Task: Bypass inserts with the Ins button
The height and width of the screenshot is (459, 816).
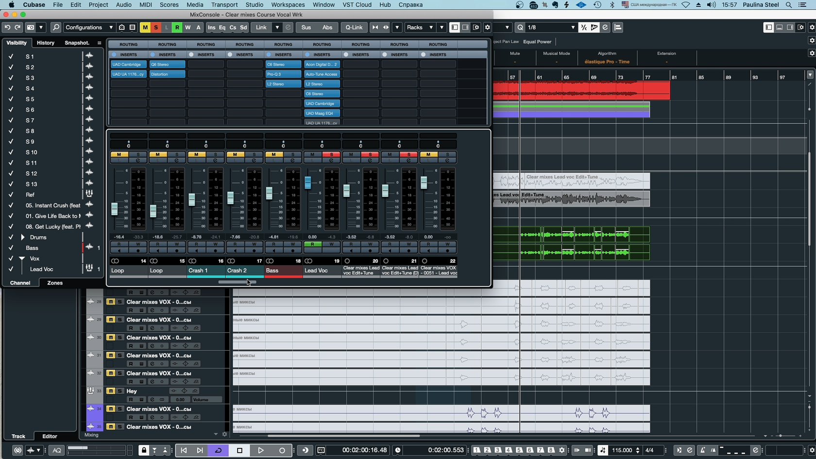Action: click(211, 28)
